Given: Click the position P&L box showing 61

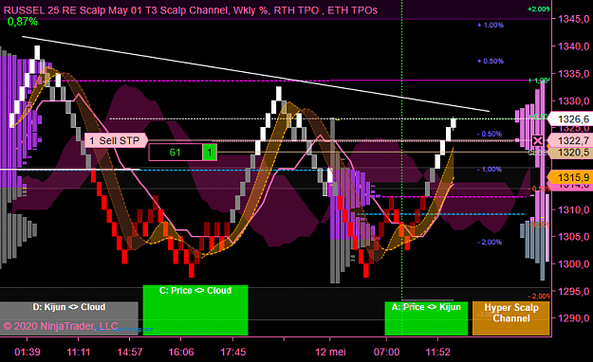Looking at the screenshot, I should 176,153.
